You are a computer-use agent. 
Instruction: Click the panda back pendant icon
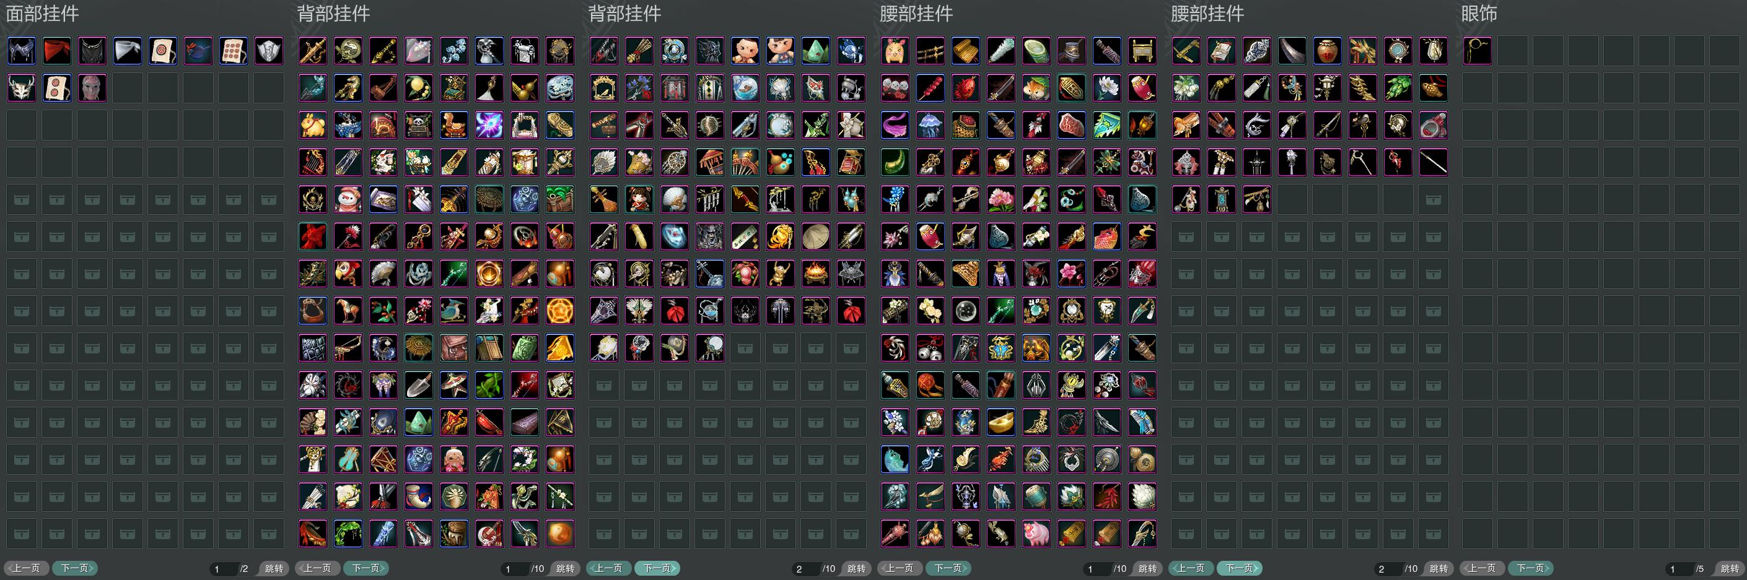[x=418, y=126]
